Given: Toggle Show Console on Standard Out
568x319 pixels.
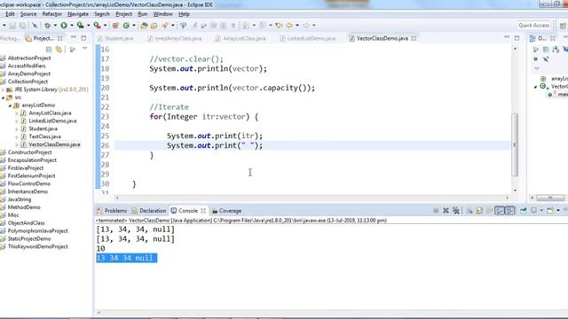Looking at the screenshot, I should coord(500,211).
